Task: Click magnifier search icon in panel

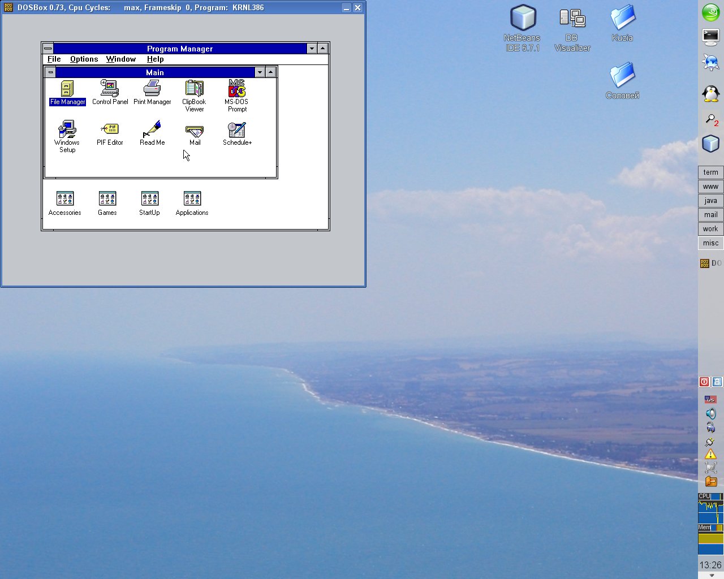Action: point(711,119)
